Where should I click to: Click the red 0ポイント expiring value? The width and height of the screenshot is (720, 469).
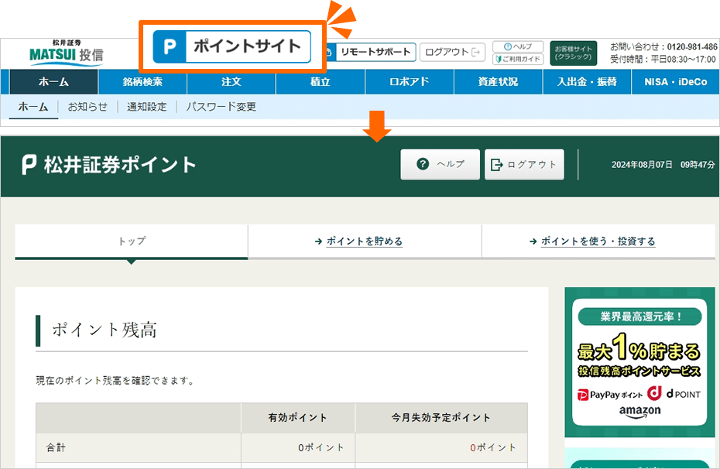tap(492, 447)
